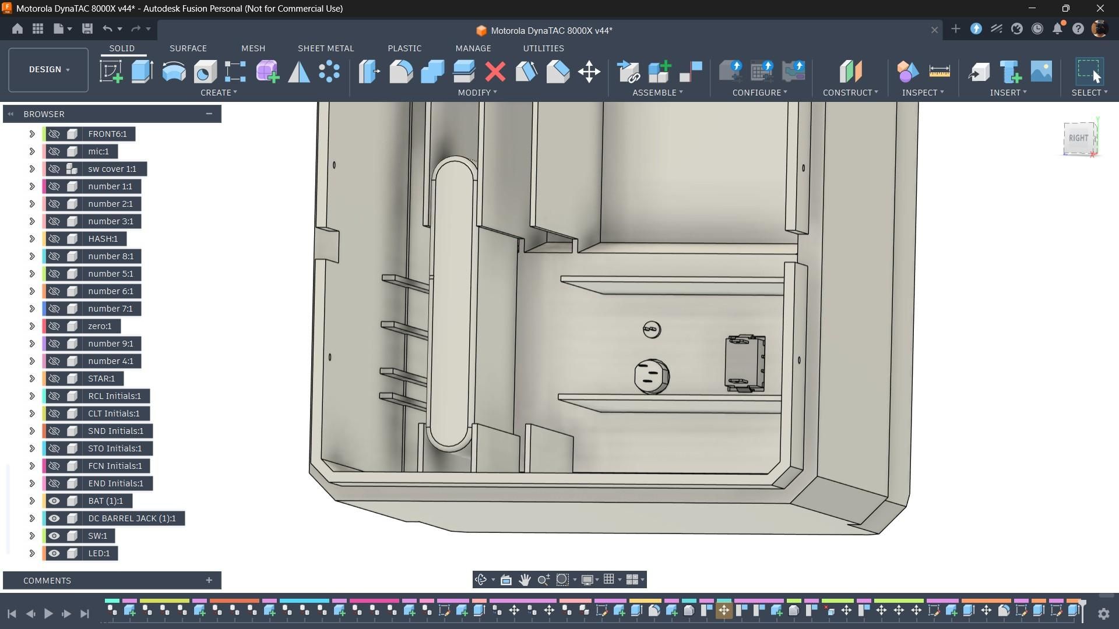Screen dimensions: 1119x629
Task: Select the Extrude tool
Action: click(x=142, y=72)
